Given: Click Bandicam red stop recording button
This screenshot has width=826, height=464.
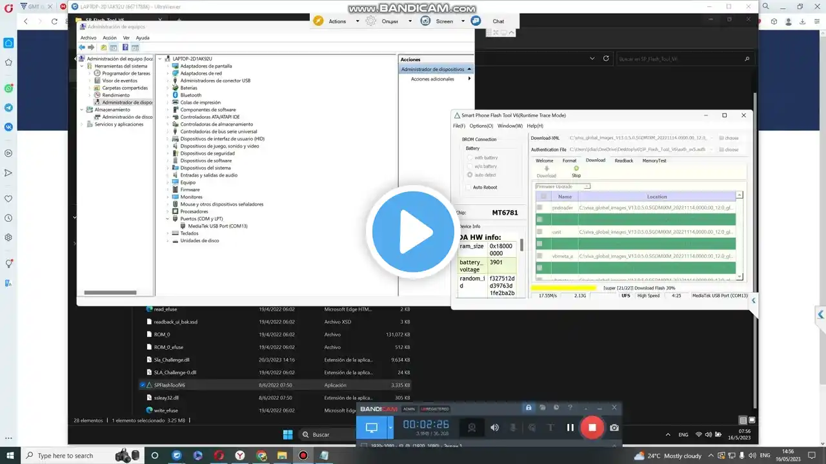Looking at the screenshot, I should (592, 427).
